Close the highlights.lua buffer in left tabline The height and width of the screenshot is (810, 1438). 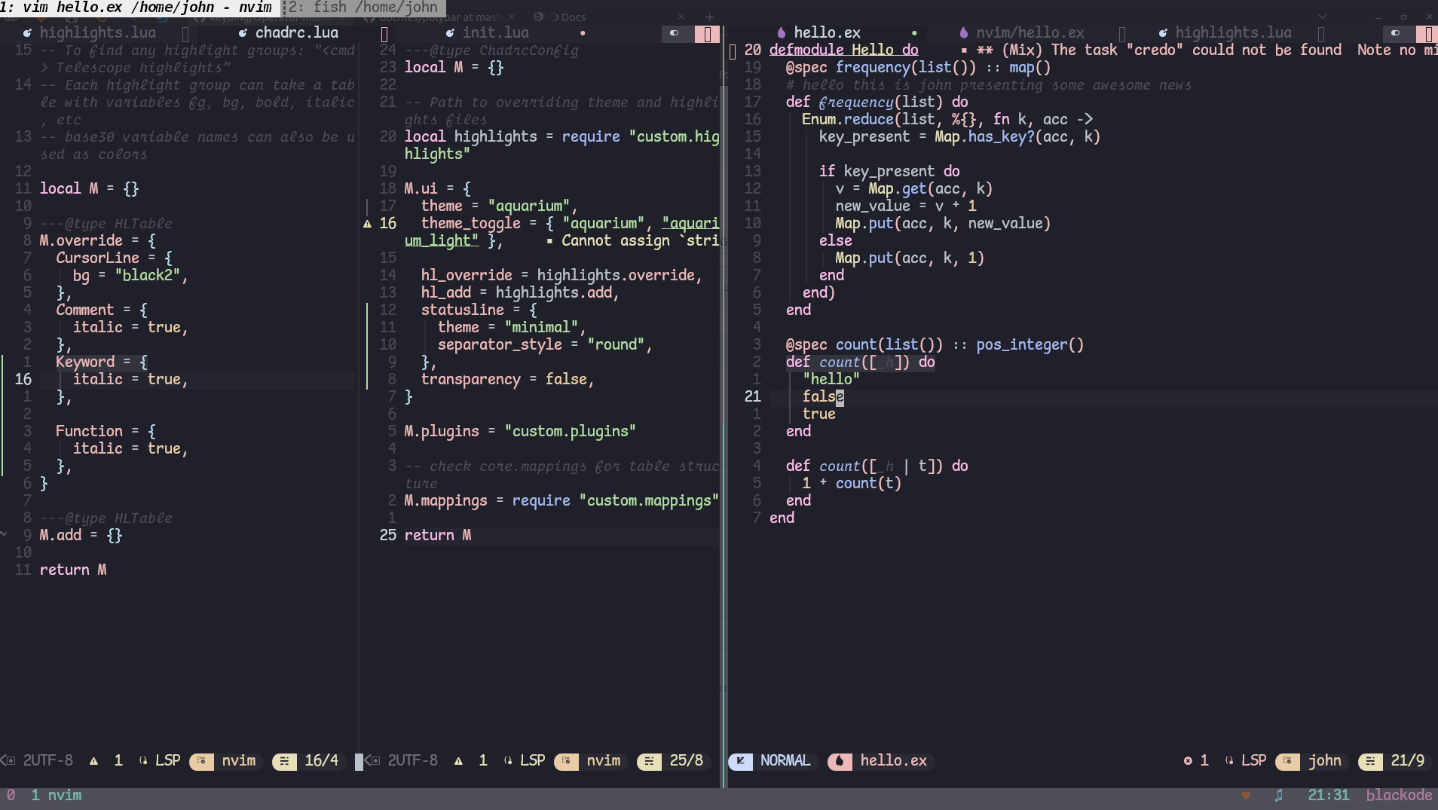185,33
